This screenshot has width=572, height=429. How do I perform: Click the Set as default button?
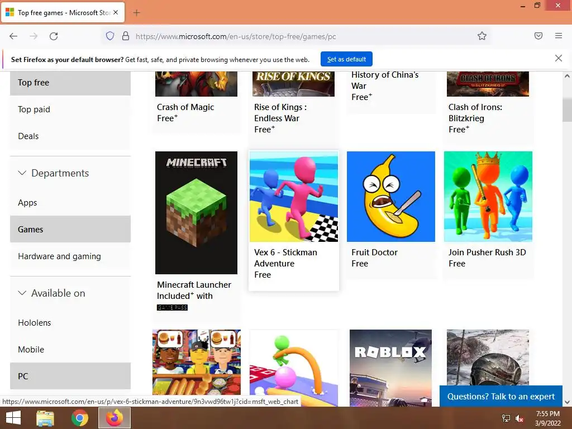[x=346, y=59]
